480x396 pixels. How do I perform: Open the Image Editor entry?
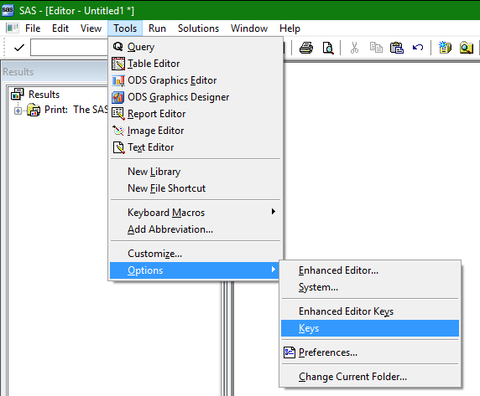(196, 131)
